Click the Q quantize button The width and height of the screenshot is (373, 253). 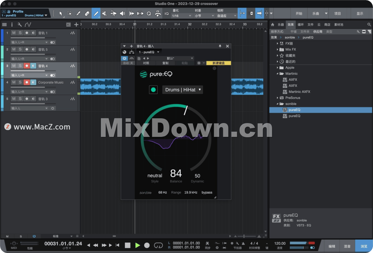tap(149, 13)
